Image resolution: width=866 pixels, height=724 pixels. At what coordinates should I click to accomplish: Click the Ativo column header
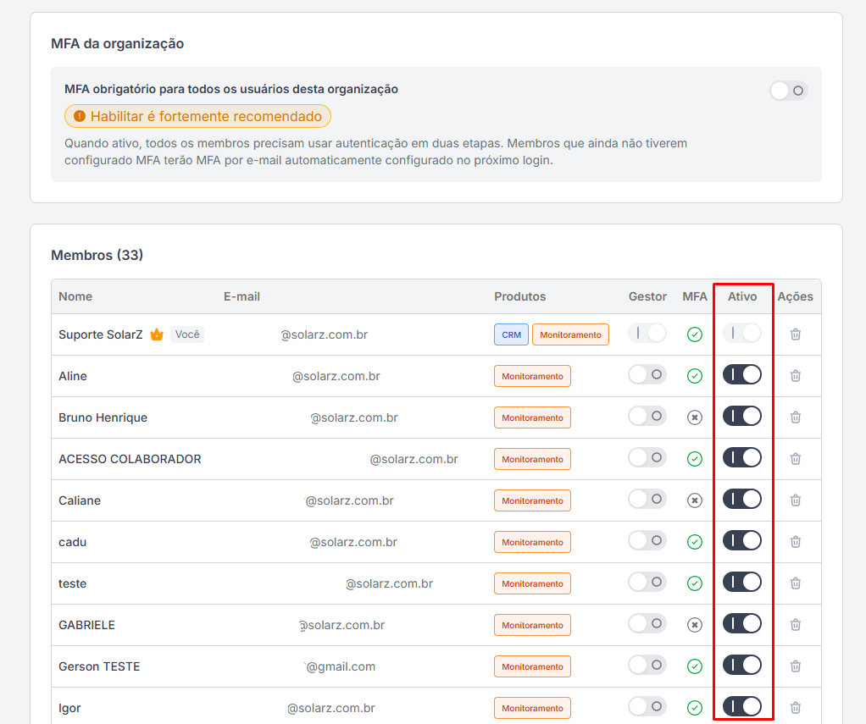tap(742, 296)
